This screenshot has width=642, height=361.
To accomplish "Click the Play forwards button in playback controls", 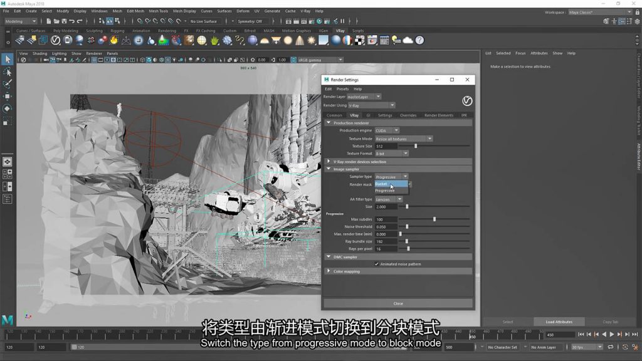I will click(x=612, y=335).
